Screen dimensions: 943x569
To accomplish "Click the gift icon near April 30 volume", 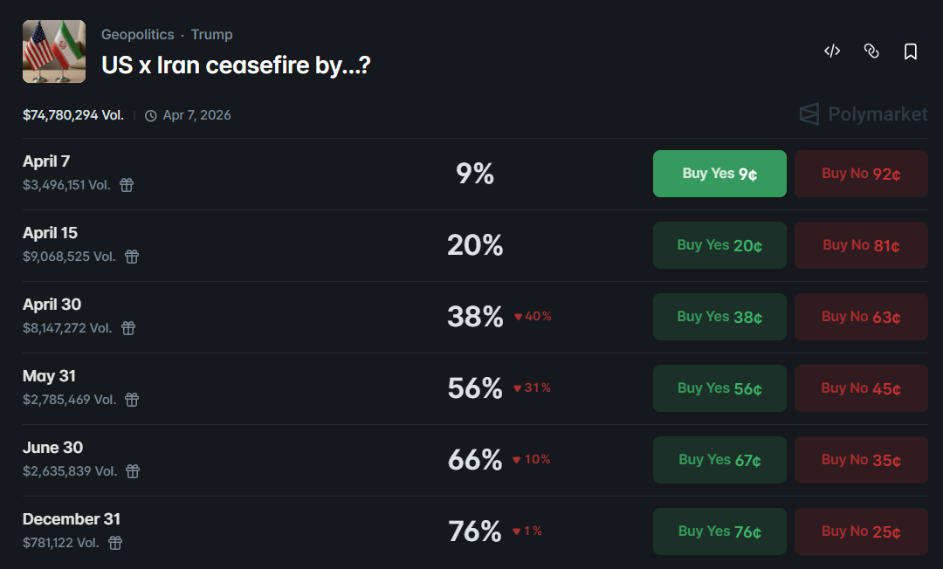I will pos(127,328).
